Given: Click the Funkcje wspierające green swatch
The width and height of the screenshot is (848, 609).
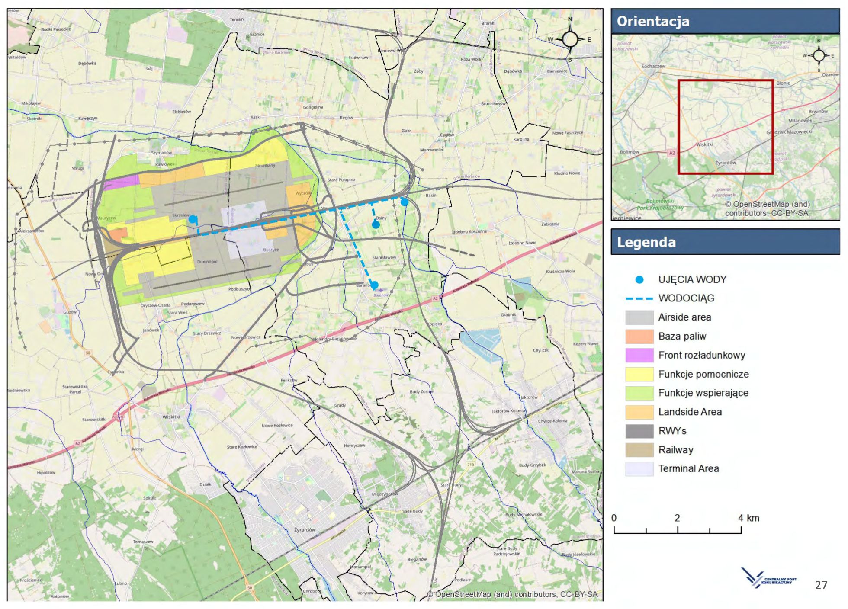Looking at the screenshot, I should (639, 393).
